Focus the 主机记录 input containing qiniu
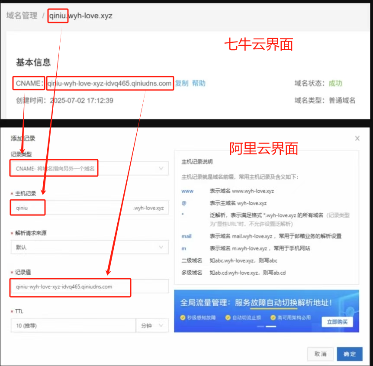The image size is (373, 366). coord(69,208)
